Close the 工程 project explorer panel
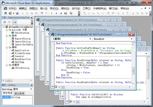The height and width of the screenshot is (107, 153). pyautogui.click(x=31, y=18)
